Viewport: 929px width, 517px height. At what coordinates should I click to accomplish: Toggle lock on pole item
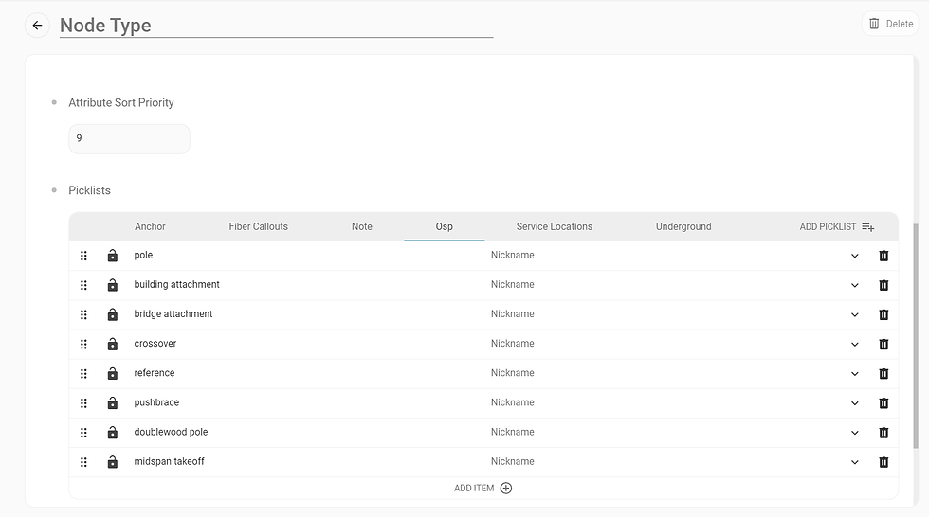click(x=113, y=256)
